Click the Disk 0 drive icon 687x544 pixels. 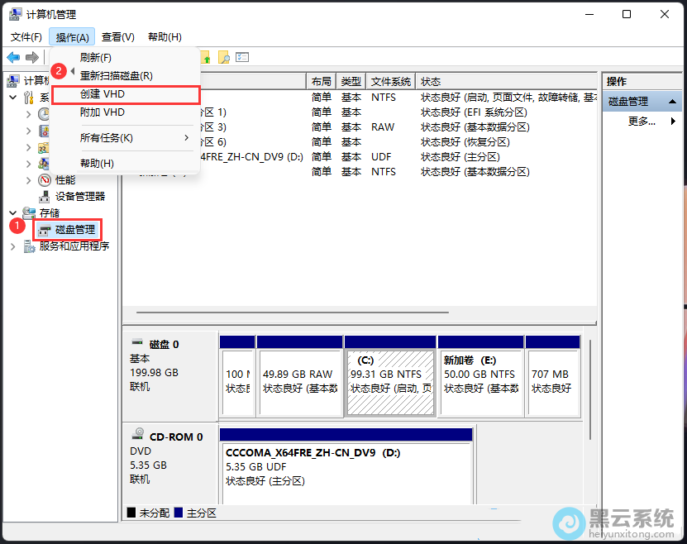[x=137, y=344]
